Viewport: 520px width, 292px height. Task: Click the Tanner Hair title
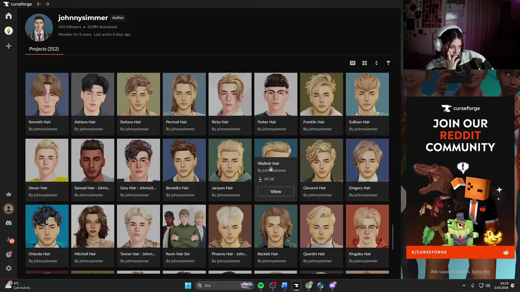click(x=138, y=254)
